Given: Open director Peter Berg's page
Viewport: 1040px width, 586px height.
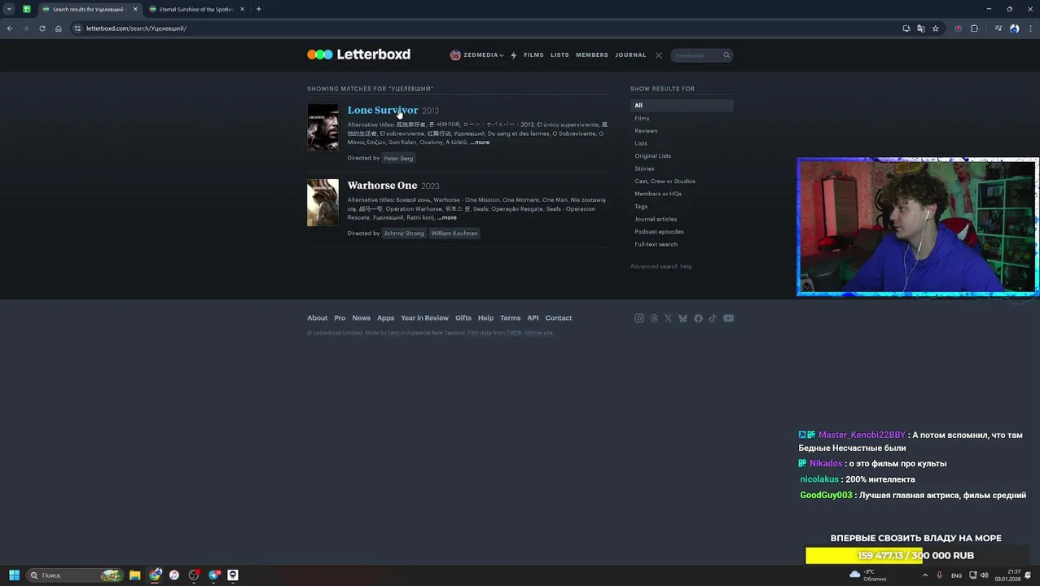Looking at the screenshot, I should click(398, 158).
